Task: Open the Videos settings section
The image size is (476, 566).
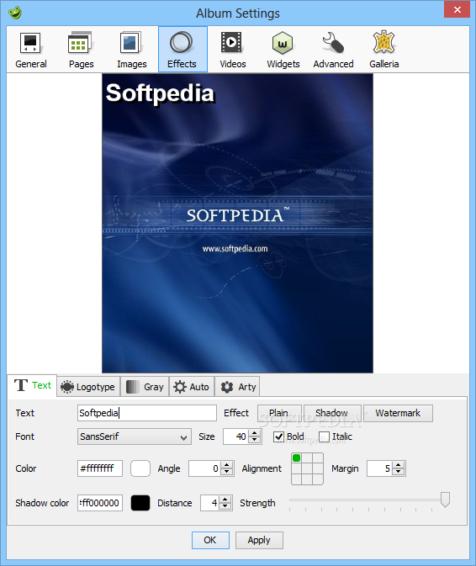Action: (233, 50)
